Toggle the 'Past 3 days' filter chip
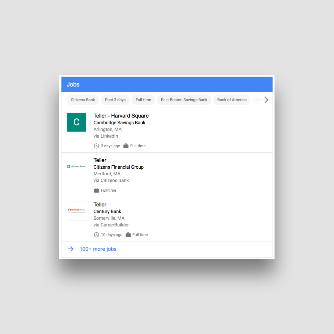The width and height of the screenshot is (334, 334). (115, 100)
